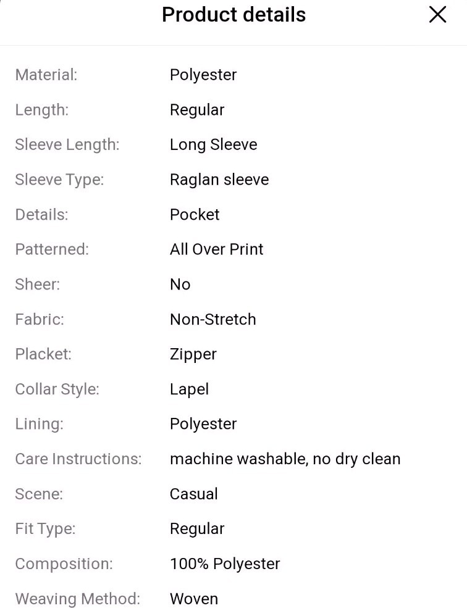467x608 pixels.
Task: Tap the Lining Polyester value
Action: 203,424
